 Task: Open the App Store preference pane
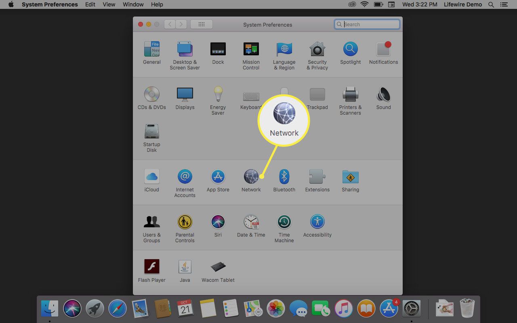pos(218,180)
